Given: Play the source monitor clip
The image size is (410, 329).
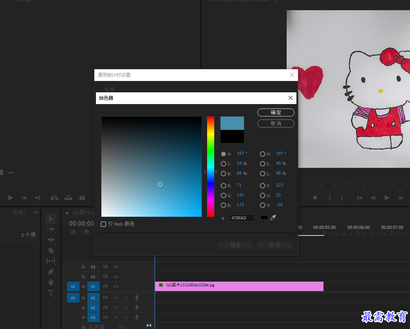Looking at the screenshot, I should tap(11, 198).
